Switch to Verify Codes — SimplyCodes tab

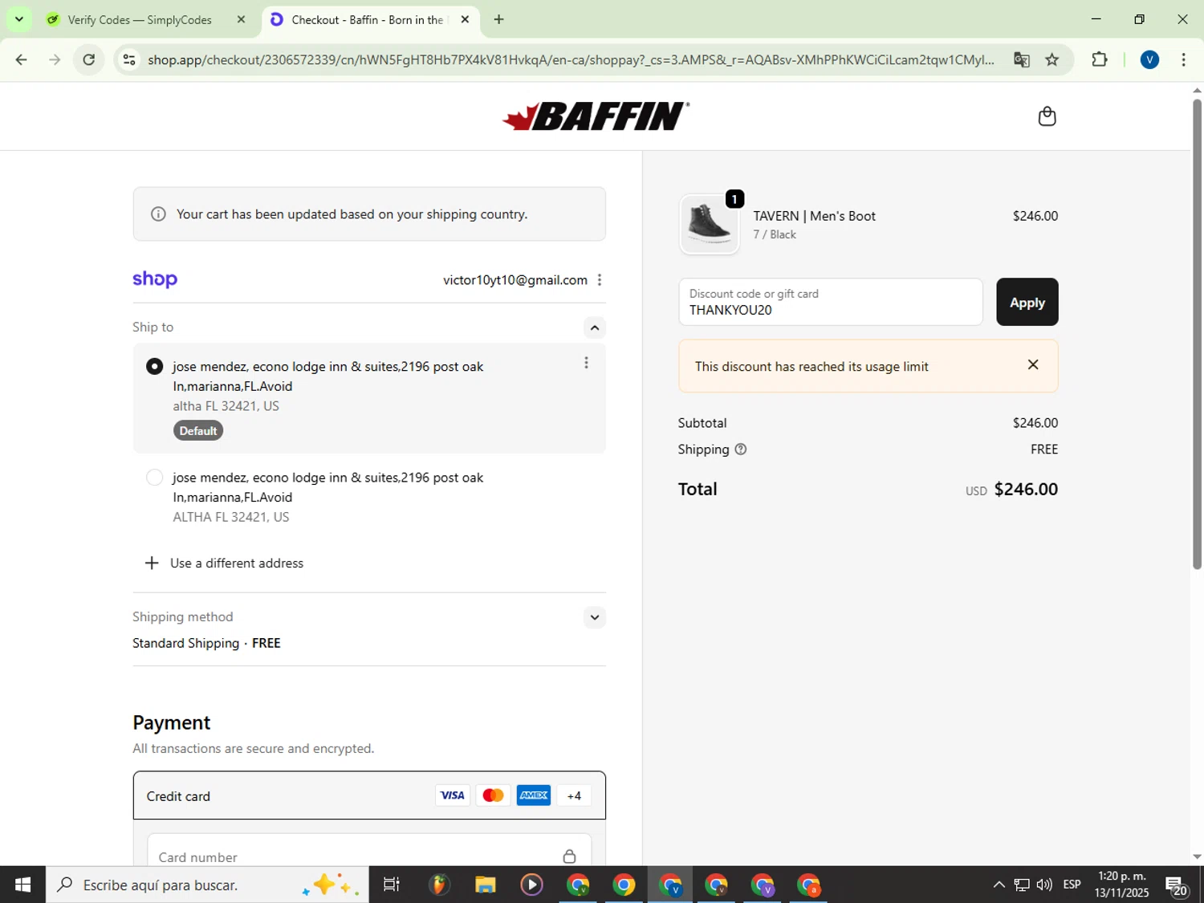click(x=140, y=19)
